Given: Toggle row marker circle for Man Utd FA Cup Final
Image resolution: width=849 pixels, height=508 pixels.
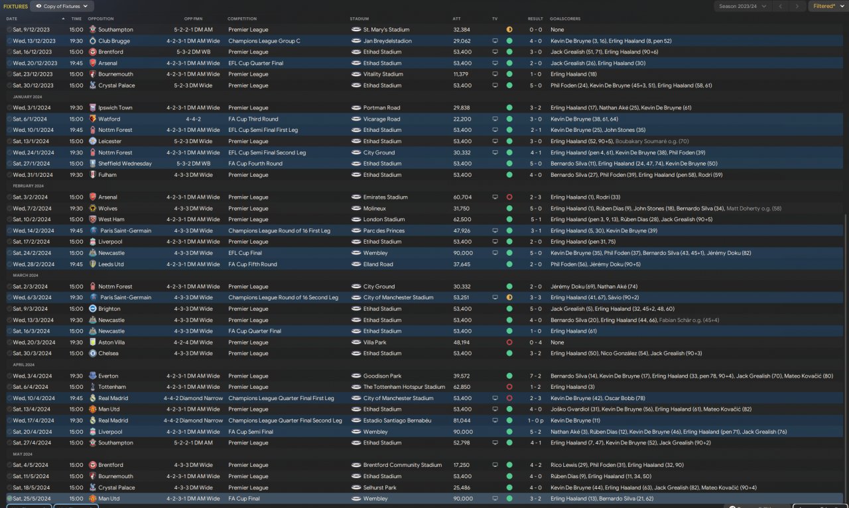Looking at the screenshot, I should 9,499.
